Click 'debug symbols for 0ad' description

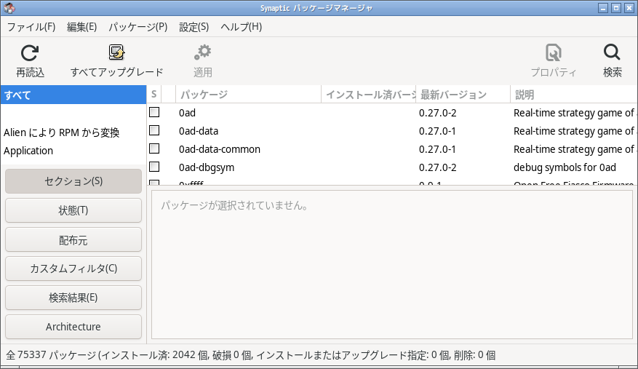(x=565, y=167)
